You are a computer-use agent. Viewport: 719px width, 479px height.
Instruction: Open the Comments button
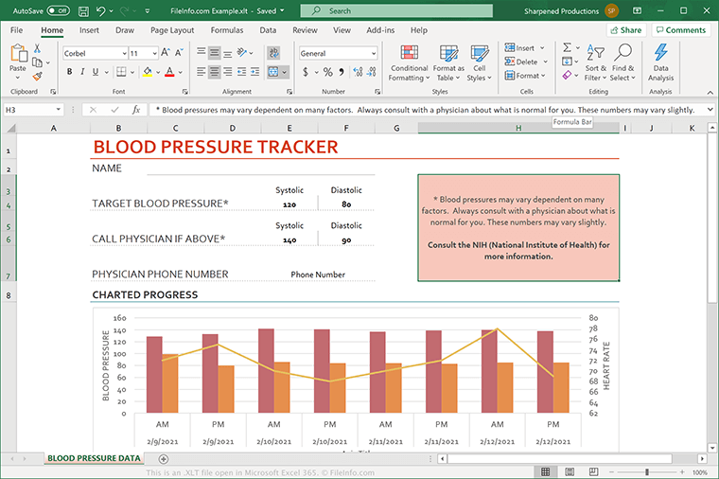[x=681, y=30]
